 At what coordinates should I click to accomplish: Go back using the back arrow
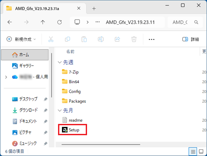click(10, 22)
